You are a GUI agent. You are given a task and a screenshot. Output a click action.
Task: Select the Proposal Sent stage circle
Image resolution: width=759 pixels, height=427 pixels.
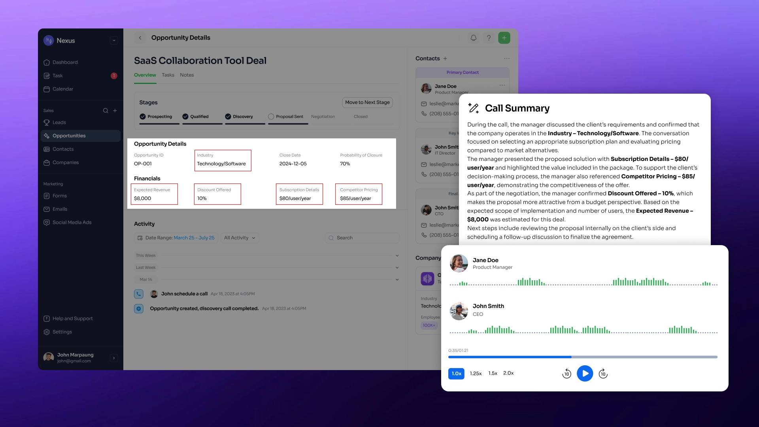click(271, 117)
